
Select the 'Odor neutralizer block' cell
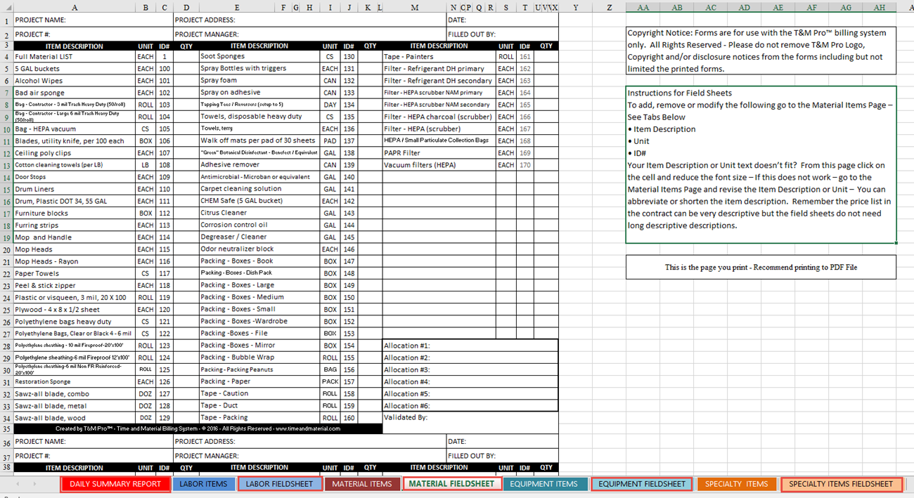pyautogui.click(x=259, y=249)
